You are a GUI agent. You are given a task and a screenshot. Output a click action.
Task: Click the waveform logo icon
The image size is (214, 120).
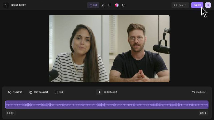[6, 5]
